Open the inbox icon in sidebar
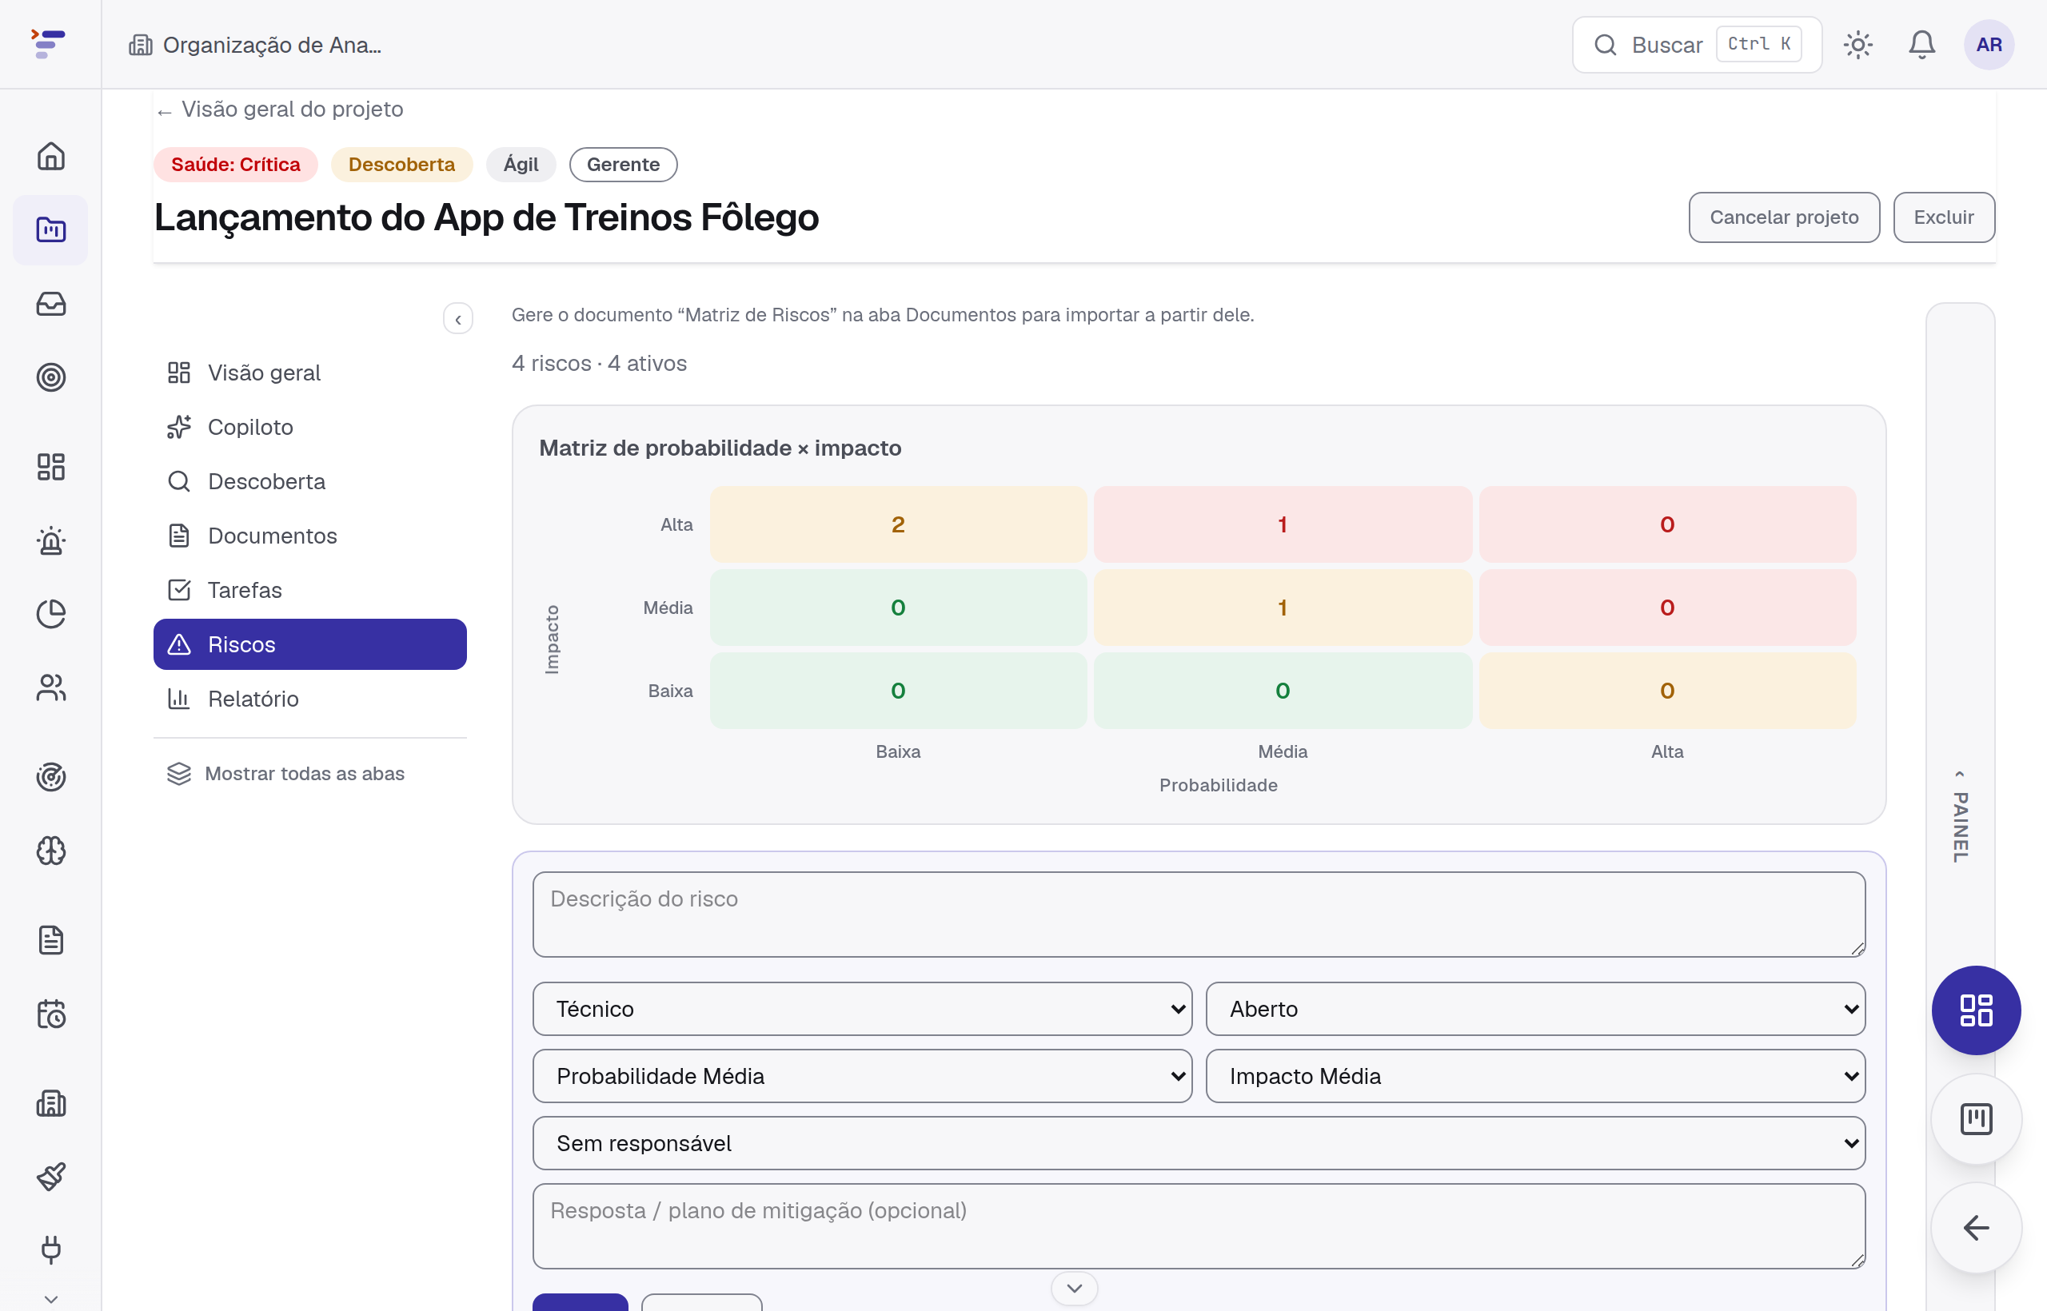2047x1311 pixels. tap(51, 304)
